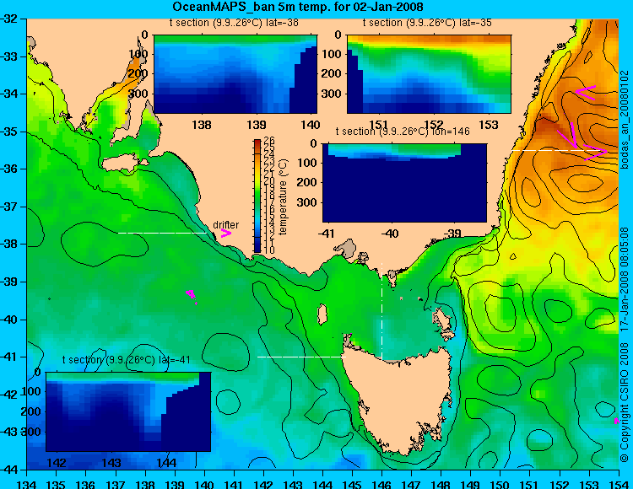Select the magenta marker at the right edge near -43
633x489 pixels.
616,421
